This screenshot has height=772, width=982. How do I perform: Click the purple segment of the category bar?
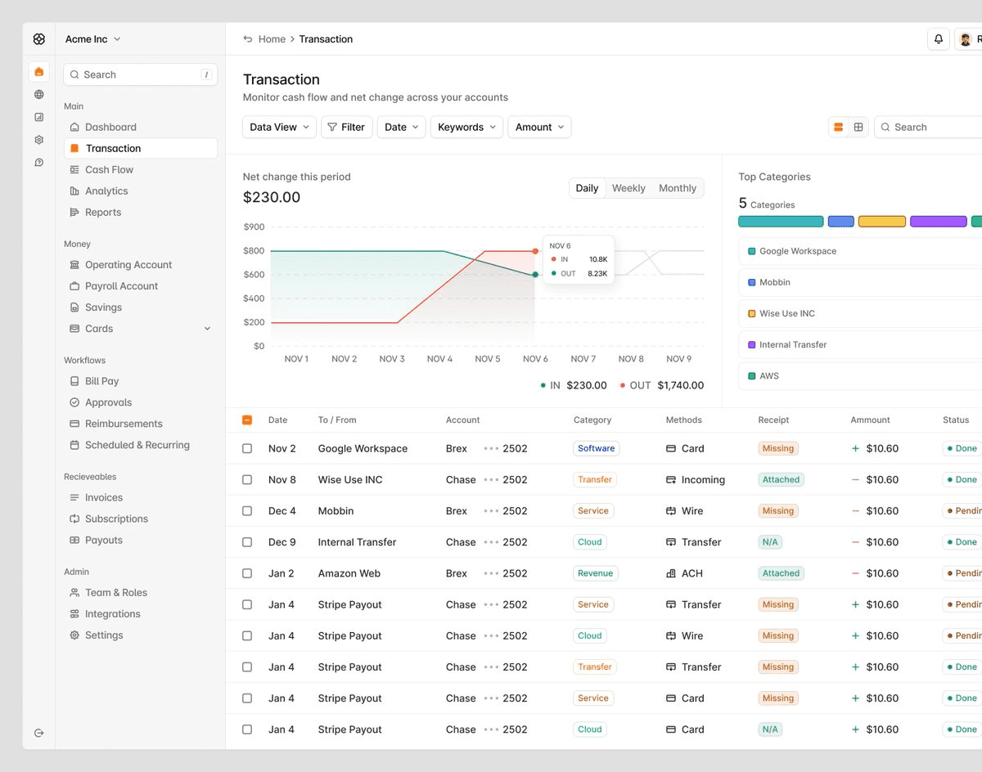pos(939,222)
